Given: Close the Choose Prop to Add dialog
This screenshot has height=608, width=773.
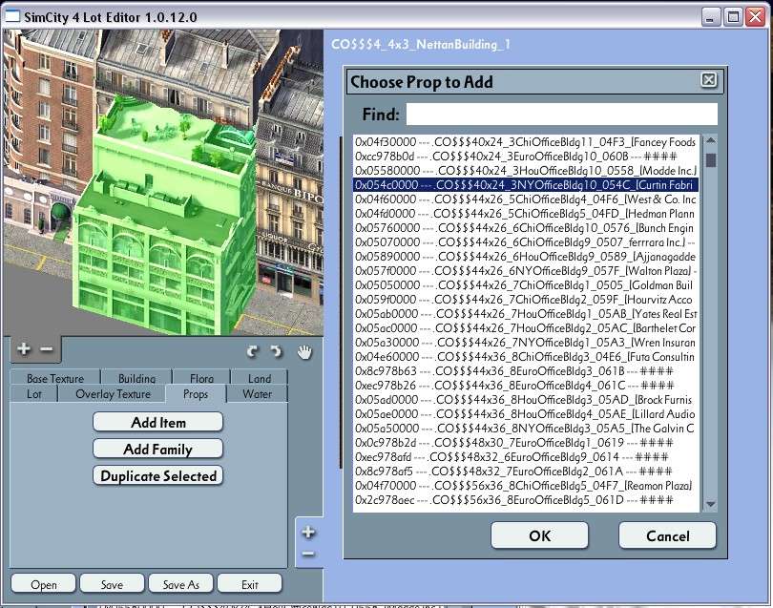Looking at the screenshot, I should point(708,80).
